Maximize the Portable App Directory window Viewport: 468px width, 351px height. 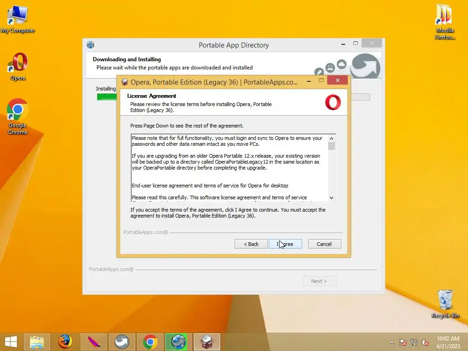pyautogui.click(x=356, y=43)
